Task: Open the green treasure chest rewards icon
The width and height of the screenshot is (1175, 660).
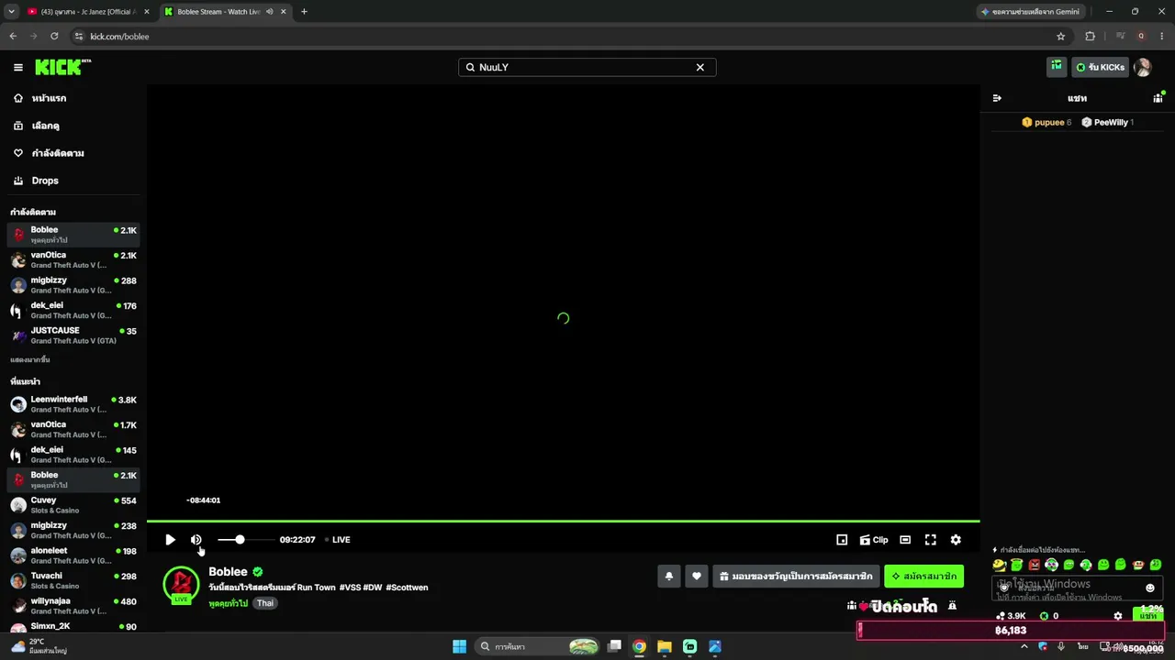Action: click(1057, 66)
